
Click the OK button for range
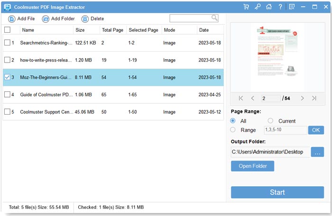[x=316, y=130]
